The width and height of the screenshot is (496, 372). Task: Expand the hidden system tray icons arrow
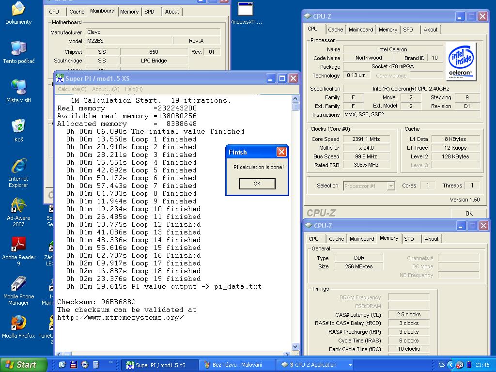tap(450, 365)
